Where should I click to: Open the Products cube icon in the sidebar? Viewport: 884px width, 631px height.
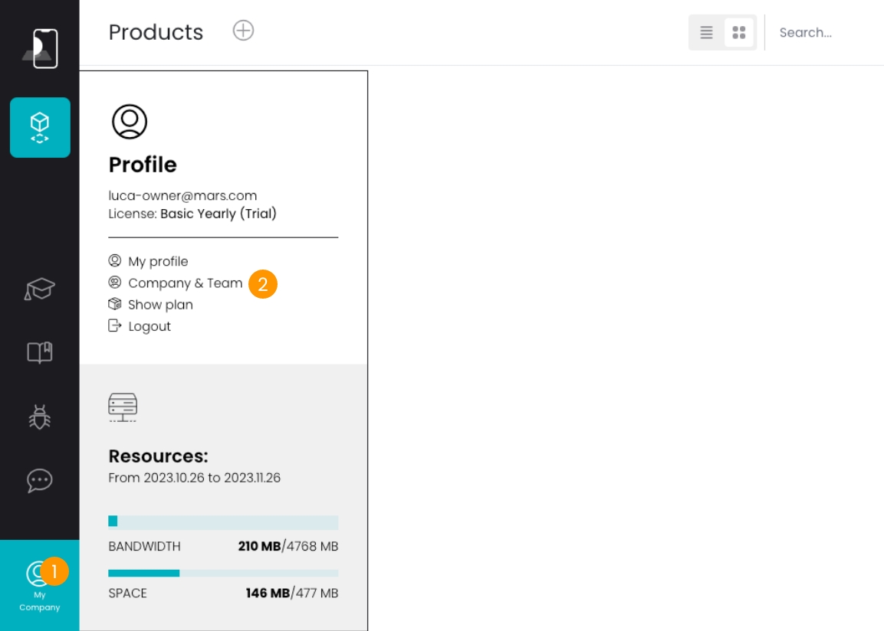coord(40,127)
